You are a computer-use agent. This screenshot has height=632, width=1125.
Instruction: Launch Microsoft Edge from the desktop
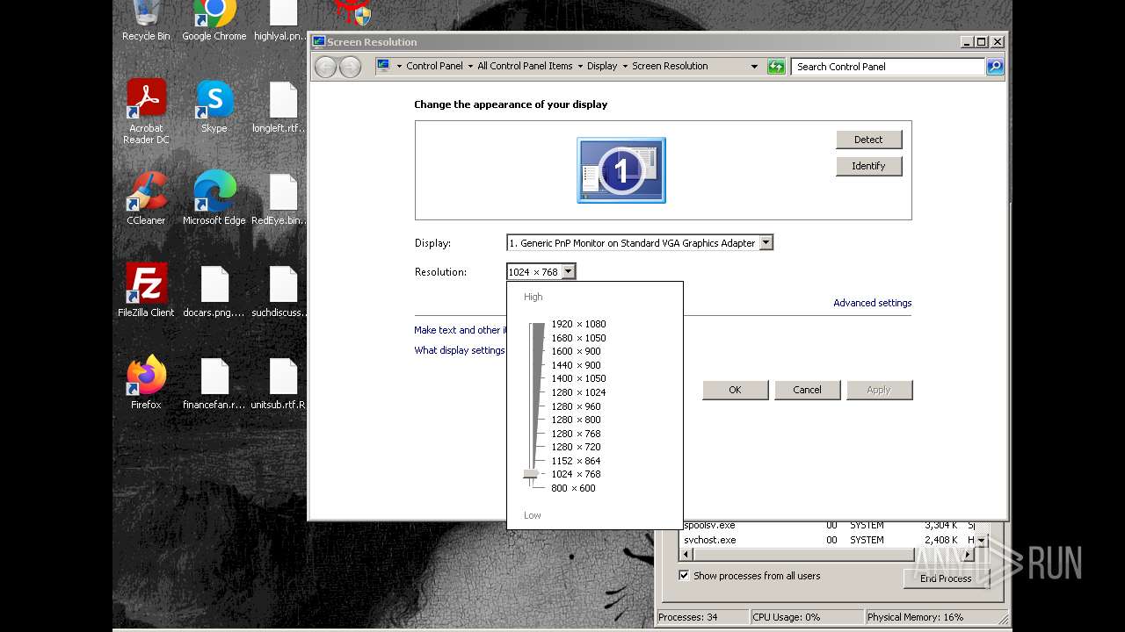pyautogui.click(x=214, y=198)
